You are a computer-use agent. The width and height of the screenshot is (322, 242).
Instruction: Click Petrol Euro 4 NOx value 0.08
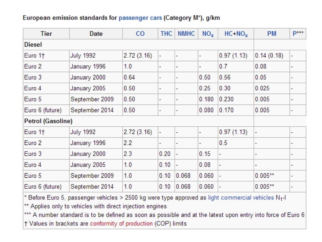click(204, 164)
